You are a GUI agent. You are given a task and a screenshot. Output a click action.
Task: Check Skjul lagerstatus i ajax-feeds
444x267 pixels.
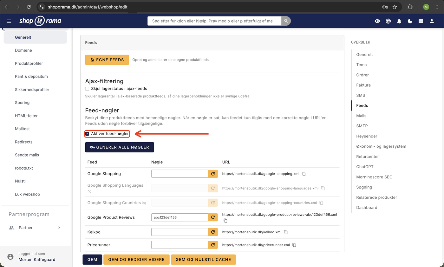(x=87, y=89)
